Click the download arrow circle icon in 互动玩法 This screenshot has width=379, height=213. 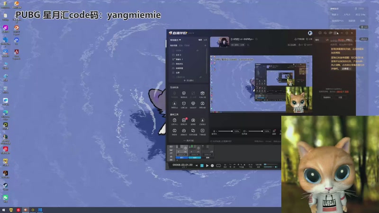coord(174,104)
